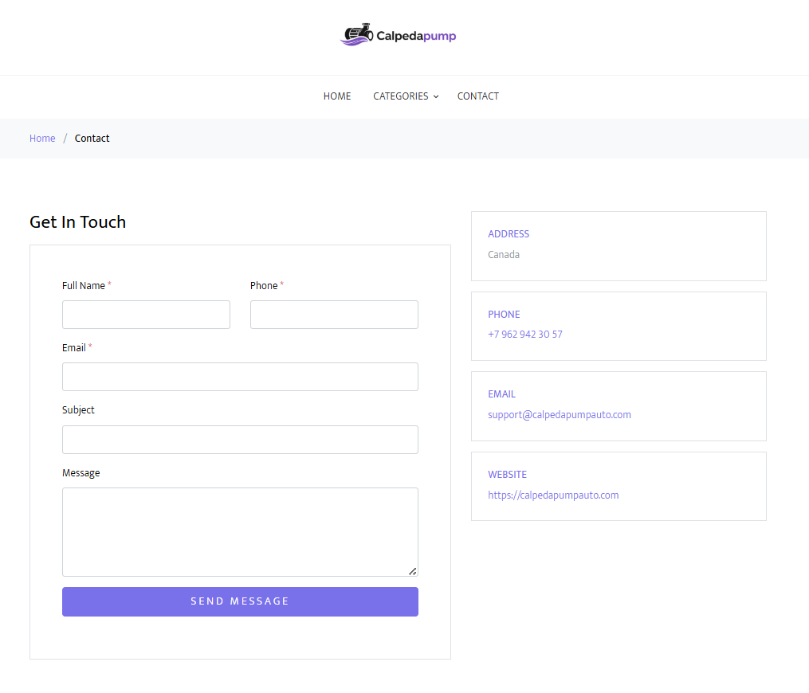Click the Calpedapump logo
809x693 pixels.
[399, 35]
